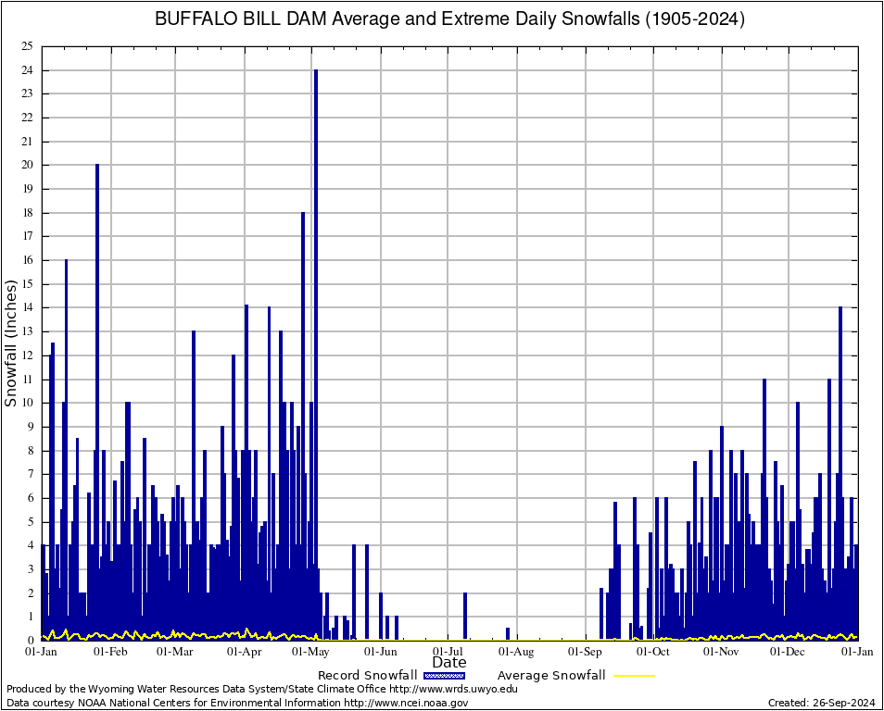Click the 25 value on y-axis
This screenshot has height=711, width=884.
[x=28, y=46]
